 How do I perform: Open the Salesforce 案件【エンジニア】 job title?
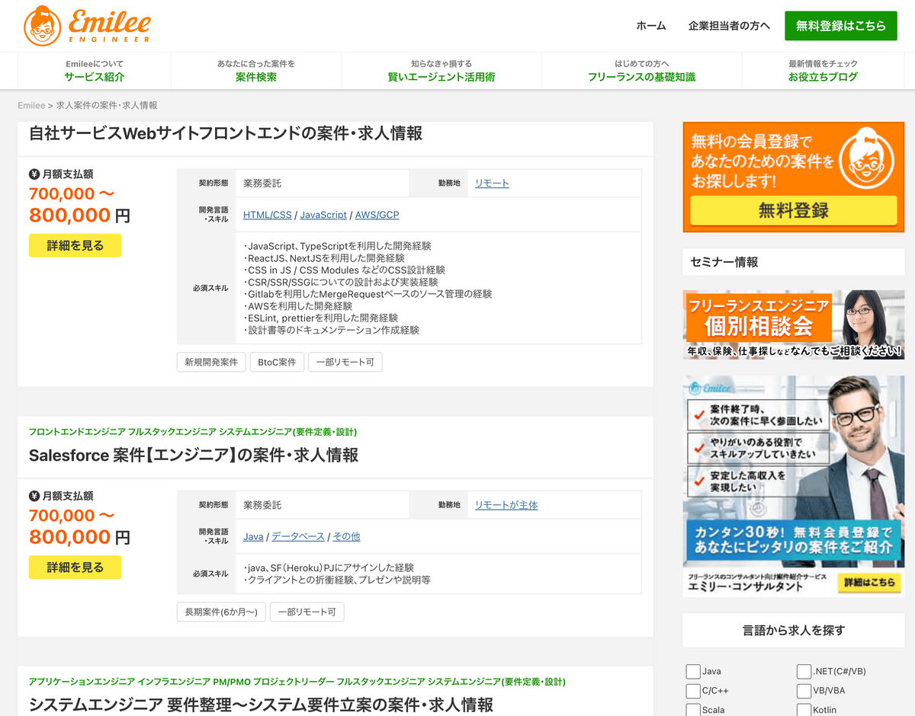(194, 455)
